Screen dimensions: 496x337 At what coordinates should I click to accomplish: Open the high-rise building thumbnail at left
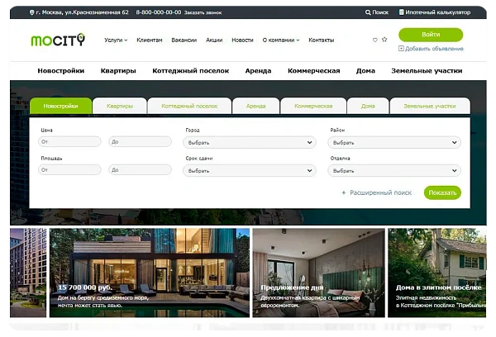[28, 273]
